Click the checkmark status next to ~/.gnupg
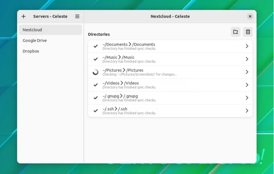Viewport: 274px width, 174px height. tap(95, 98)
